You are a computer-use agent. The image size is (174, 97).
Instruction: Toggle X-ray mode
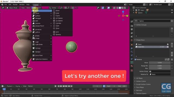(114, 8)
